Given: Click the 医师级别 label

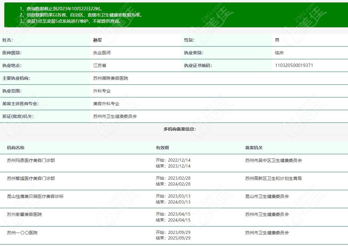Looking at the screenshot, I should point(12,53).
